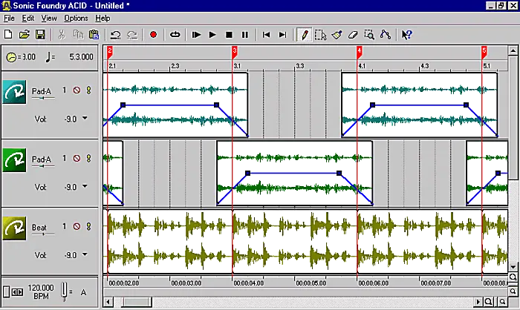Click the horizontal zoom-out magnifier button
The image size is (520, 310).
click(503, 302)
